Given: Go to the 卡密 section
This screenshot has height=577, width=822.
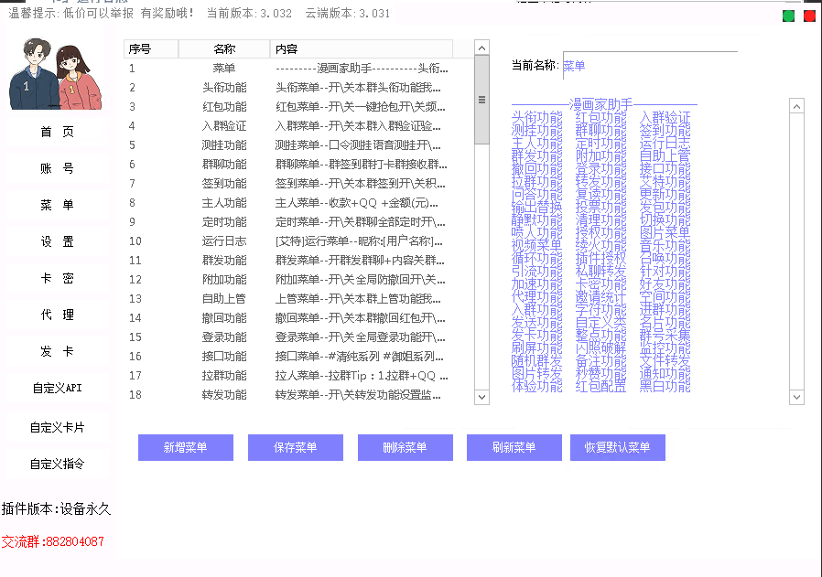Looking at the screenshot, I should (x=57, y=278).
